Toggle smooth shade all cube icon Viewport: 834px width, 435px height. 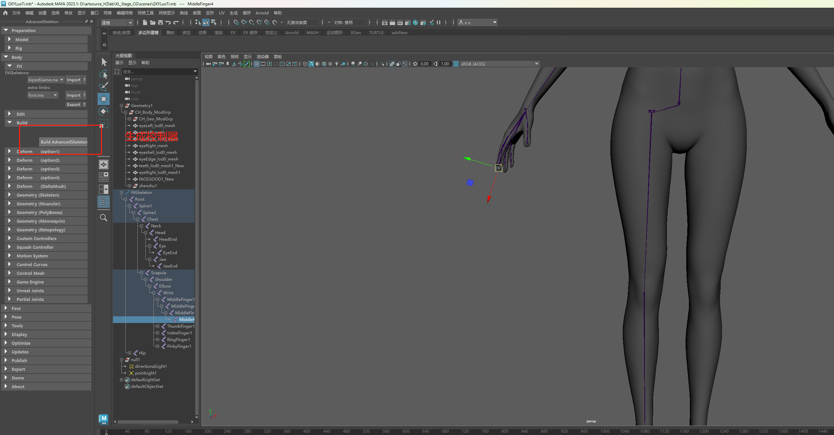click(x=311, y=64)
